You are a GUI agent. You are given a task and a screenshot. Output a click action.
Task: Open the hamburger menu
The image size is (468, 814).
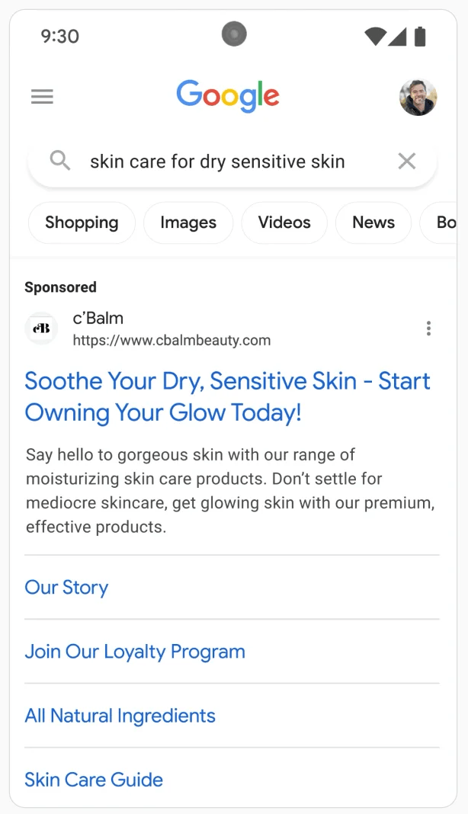[42, 96]
